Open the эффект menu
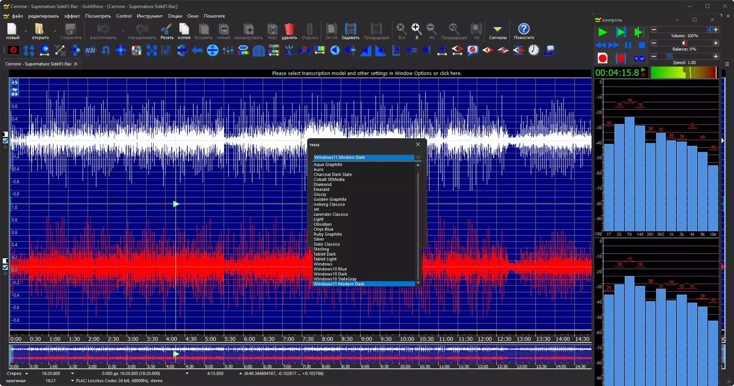 pyautogui.click(x=72, y=16)
